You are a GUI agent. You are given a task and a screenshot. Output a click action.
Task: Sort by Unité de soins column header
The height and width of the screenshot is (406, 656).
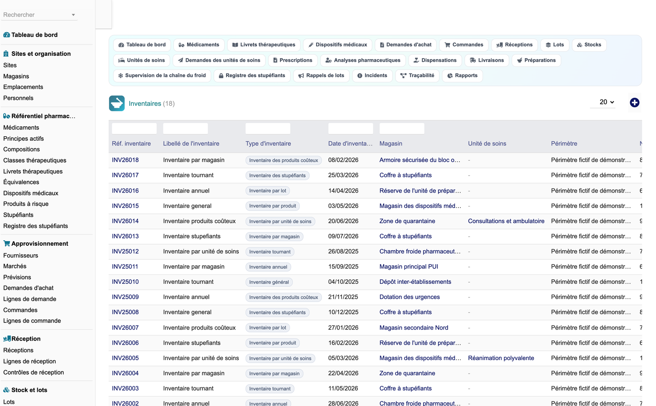(487, 144)
